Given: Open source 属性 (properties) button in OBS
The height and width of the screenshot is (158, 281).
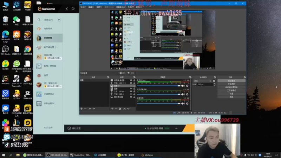Looking at the screenshot, I should [x=123, y=73].
